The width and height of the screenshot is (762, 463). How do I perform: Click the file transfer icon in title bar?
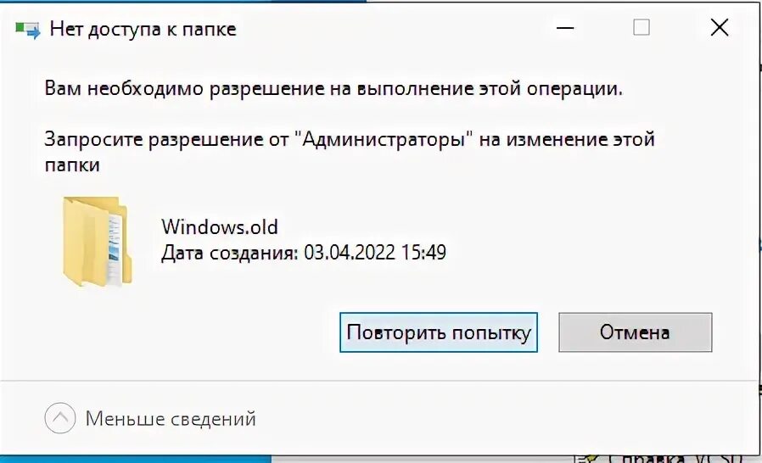(28, 29)
